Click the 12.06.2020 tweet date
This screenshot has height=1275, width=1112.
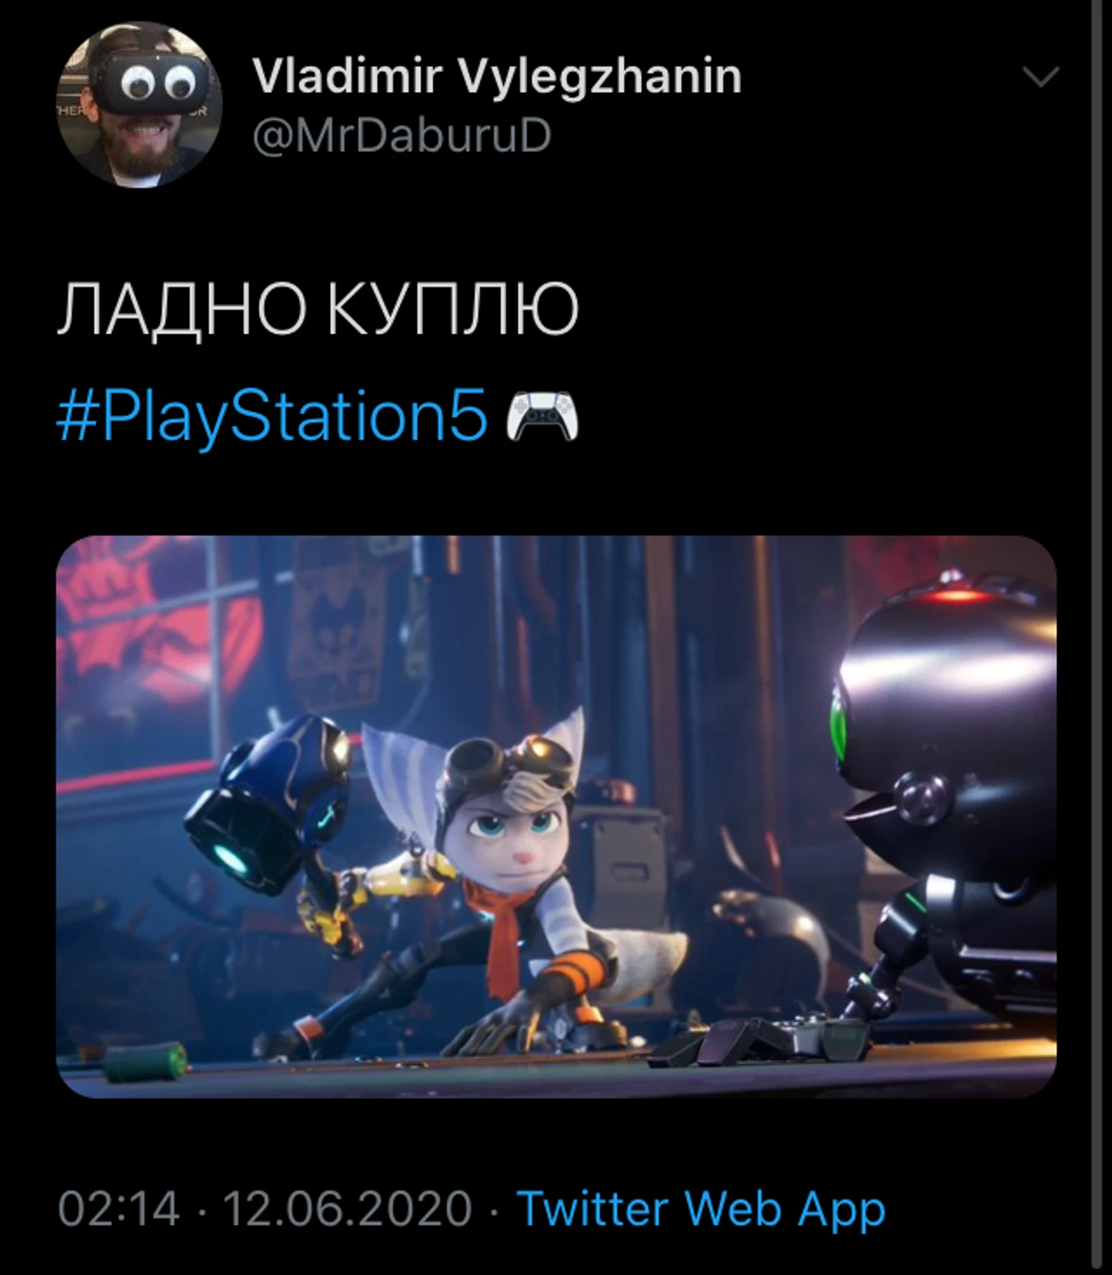click(347, 1209)
